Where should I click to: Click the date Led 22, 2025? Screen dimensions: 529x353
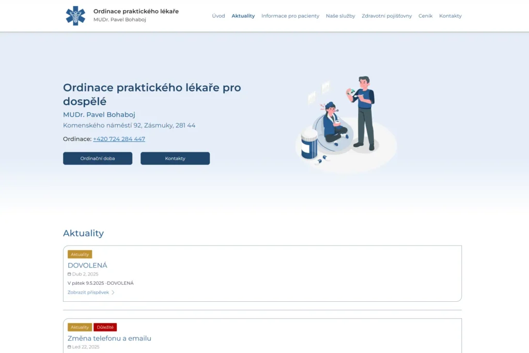86,347
